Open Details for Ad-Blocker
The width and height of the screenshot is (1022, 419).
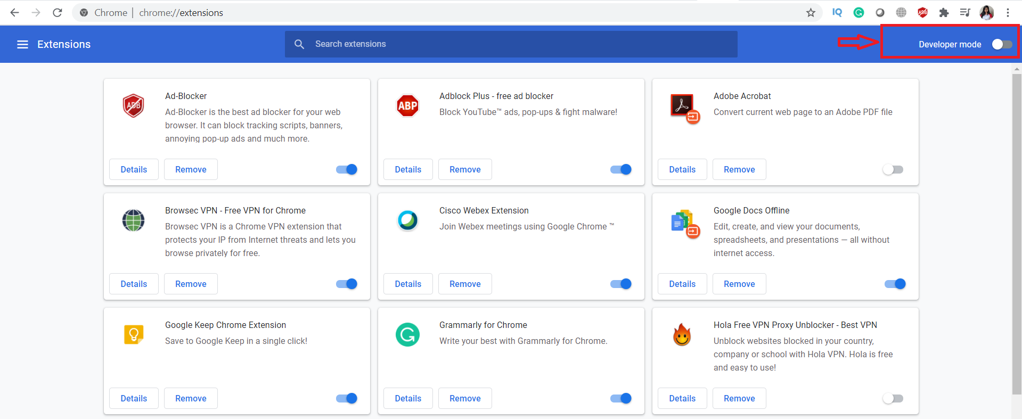coord(134,169)
